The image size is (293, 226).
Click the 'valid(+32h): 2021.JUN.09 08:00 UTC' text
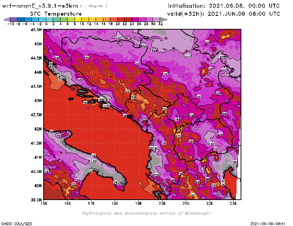coord(224,14)
